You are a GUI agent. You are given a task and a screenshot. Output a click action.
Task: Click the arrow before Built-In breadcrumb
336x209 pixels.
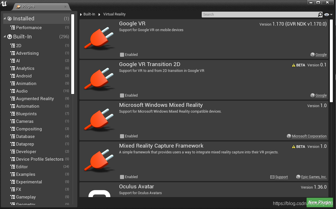click(x=81, y=15)
